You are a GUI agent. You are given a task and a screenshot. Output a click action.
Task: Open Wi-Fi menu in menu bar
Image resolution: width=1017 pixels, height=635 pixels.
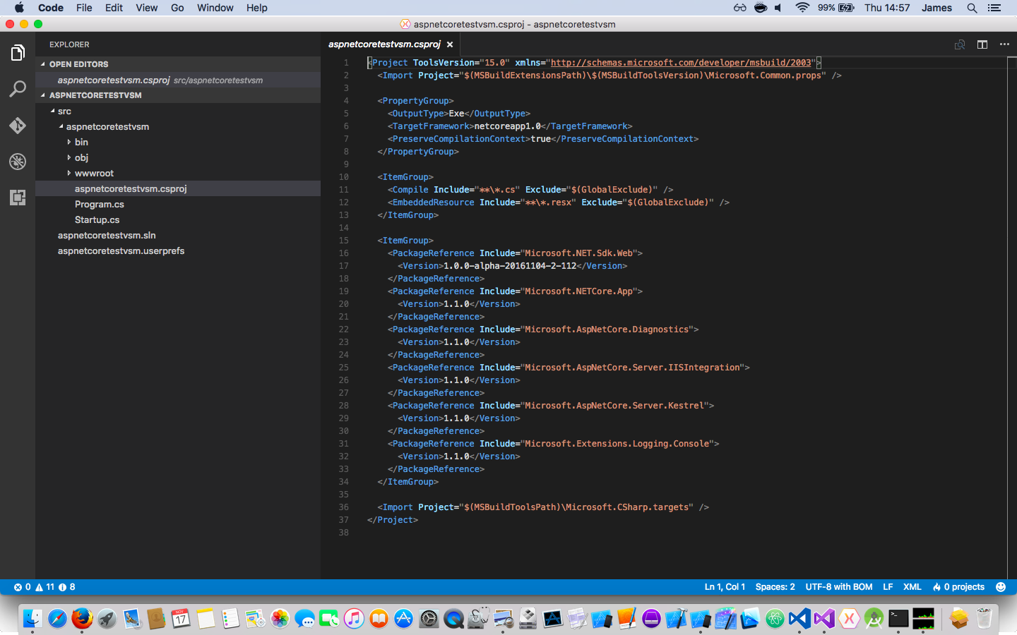click(x=802, y=8)
